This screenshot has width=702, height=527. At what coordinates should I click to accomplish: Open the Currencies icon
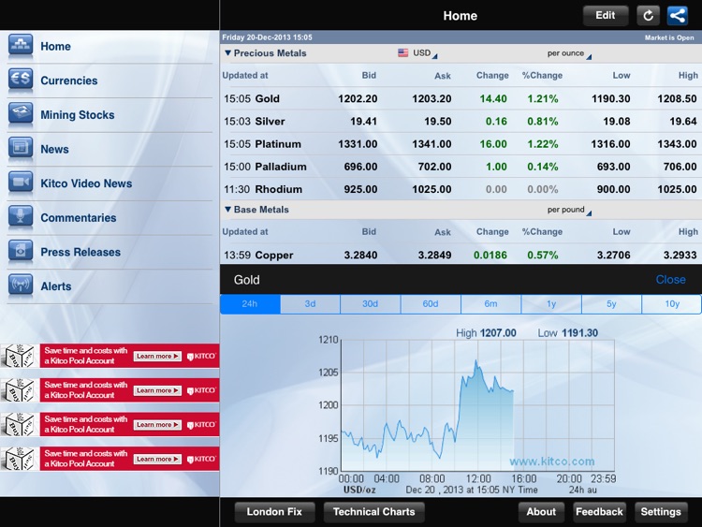(21, 80)
